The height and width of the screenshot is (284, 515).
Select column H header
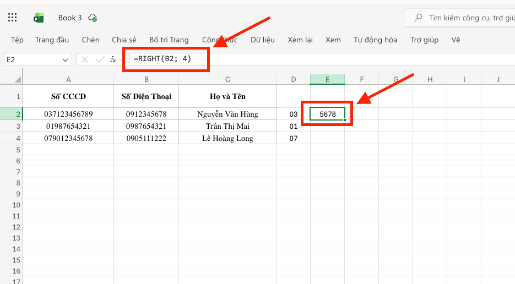430,79
